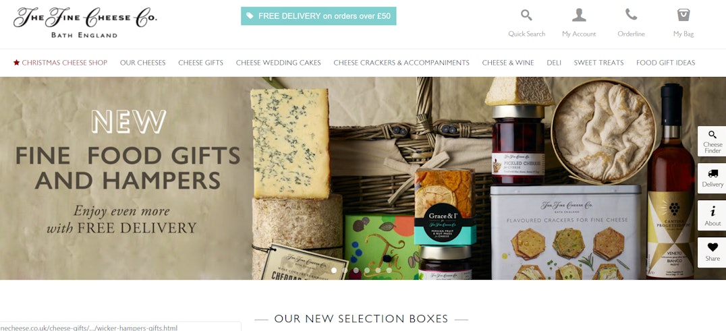Open the My Bag shopping icon
Image resolution: width=726 pixels, height=331 pixels.
click(x=683, y=15)
